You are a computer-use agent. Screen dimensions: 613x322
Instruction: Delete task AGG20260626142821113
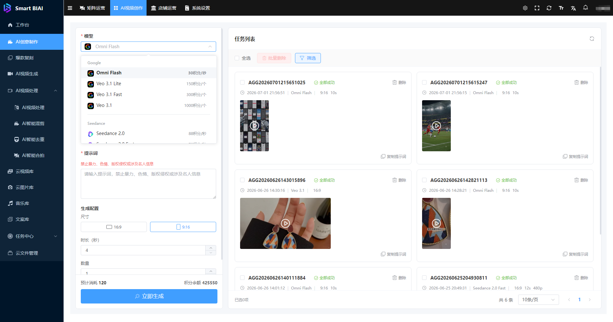coord(581,180)
